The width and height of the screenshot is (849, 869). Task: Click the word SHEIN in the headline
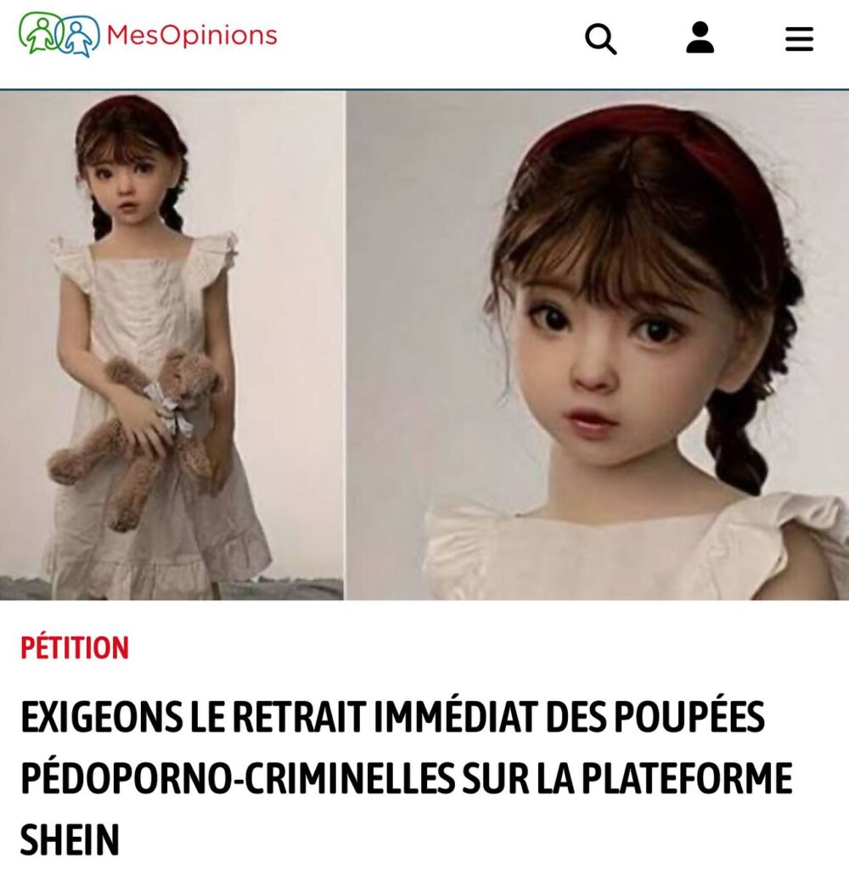click(70, 839)
